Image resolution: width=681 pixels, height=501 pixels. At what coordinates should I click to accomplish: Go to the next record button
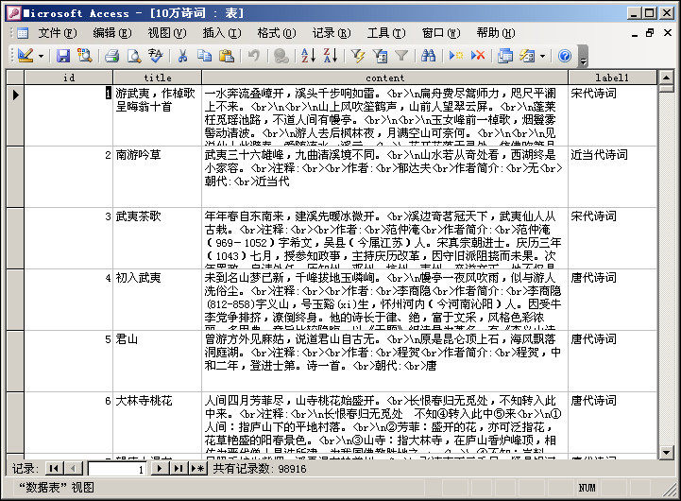[x=160, y=469]
